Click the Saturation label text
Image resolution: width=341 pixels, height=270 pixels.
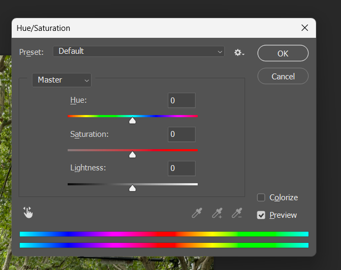click(90, 134)
